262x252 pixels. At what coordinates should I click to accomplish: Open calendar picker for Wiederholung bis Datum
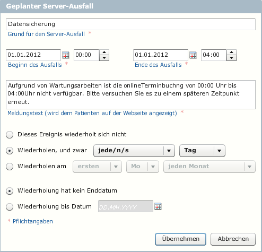click(x=158, y=206)
